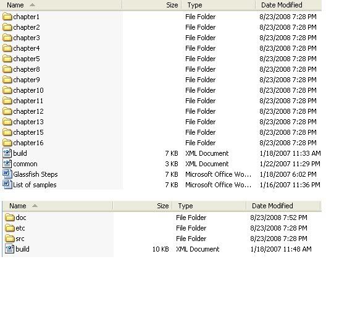Click the common XML document icon
The image size is (347, 309).
[x=7, y=164]
